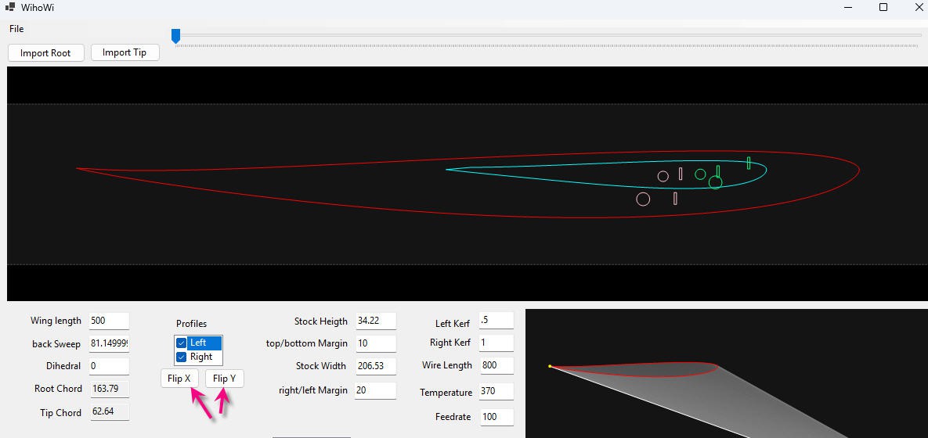Select the back Sweep value field
Image resolution: width=928 pixels, height=438 pixels.
click(109, 343)
